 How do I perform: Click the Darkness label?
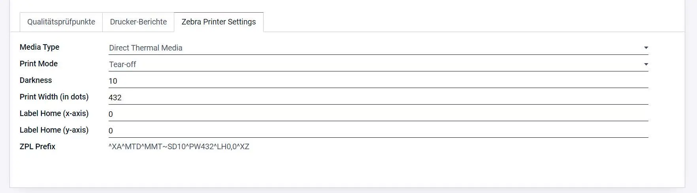pyautogui.click(x=36, y=80)
